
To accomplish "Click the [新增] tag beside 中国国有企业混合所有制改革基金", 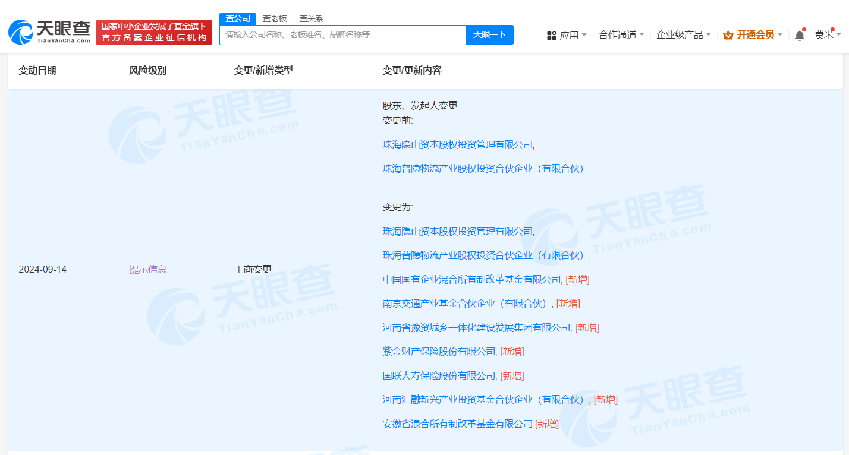I will coord(577,279).
